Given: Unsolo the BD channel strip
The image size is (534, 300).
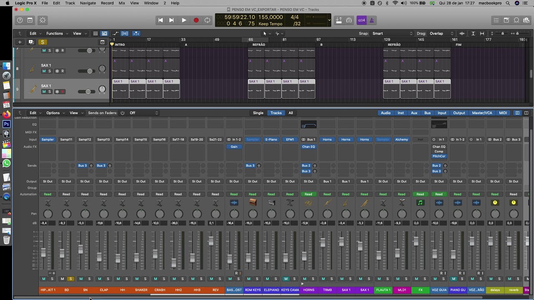Looking at the screenshot, I should pos(71,279).
